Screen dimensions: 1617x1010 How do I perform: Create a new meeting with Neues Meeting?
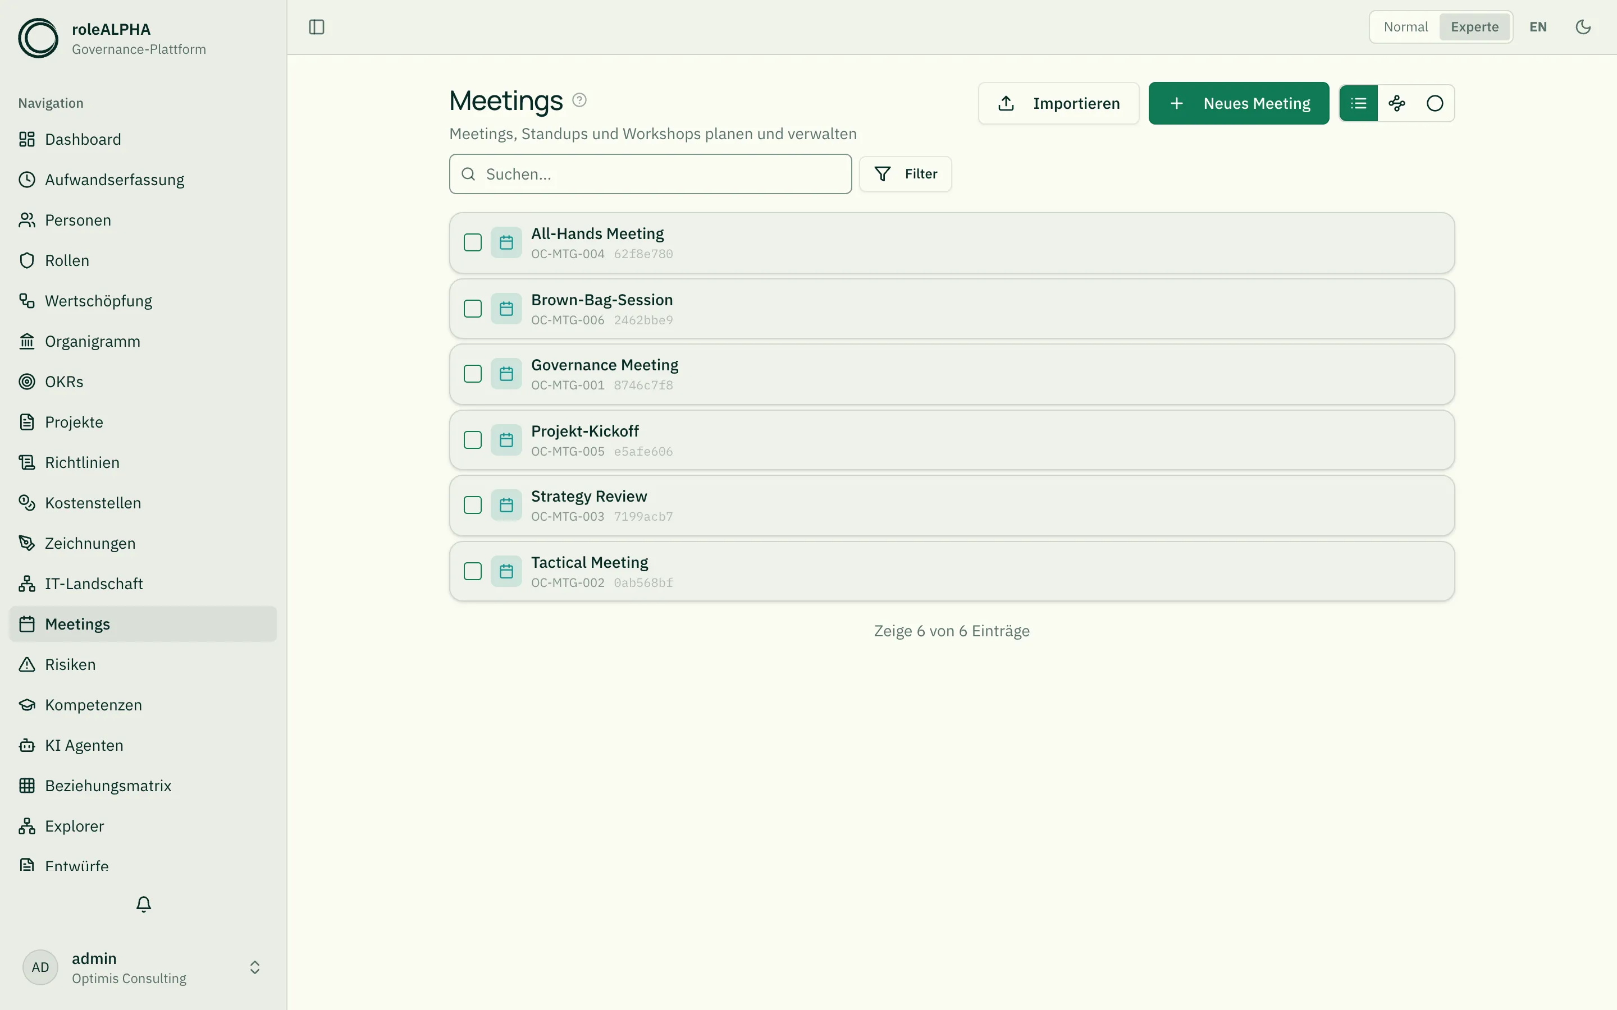[1239, 104]
